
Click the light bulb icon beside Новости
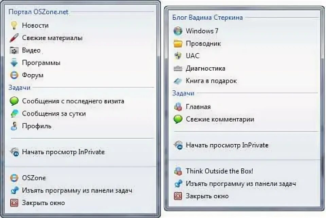[14, 25]
